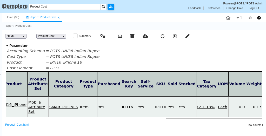Click the iDempiere logo

click(x=15, y=6)
